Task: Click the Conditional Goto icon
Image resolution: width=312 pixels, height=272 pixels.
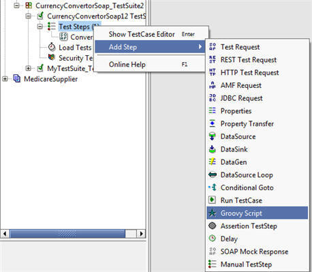Action: coord(213,187)
